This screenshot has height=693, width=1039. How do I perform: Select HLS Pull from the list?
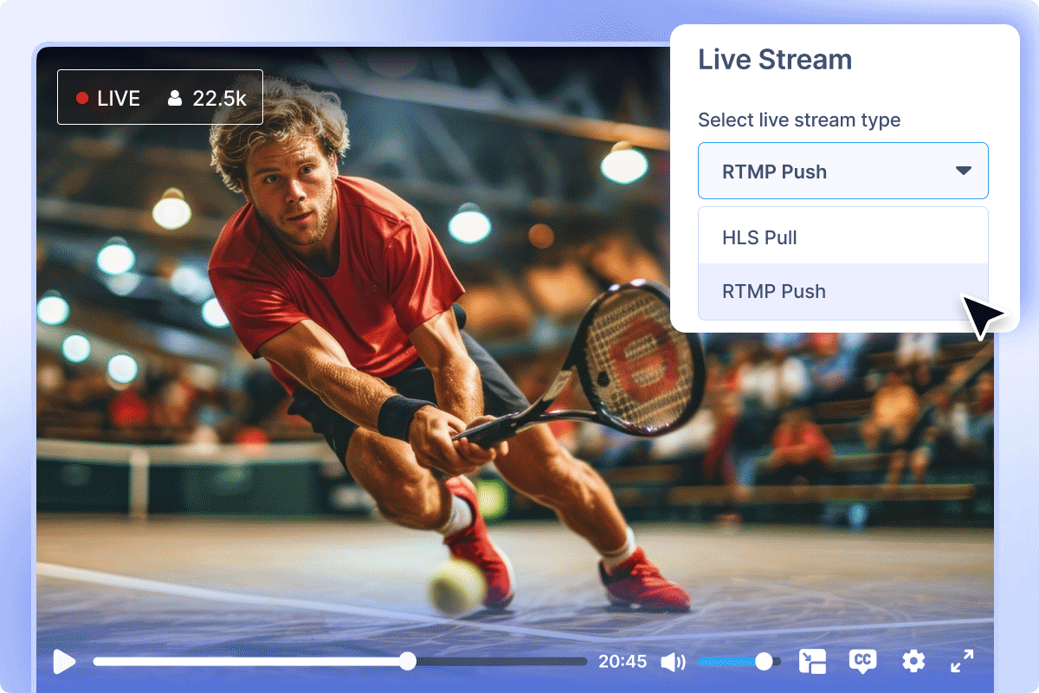click(x=759, y=237)
